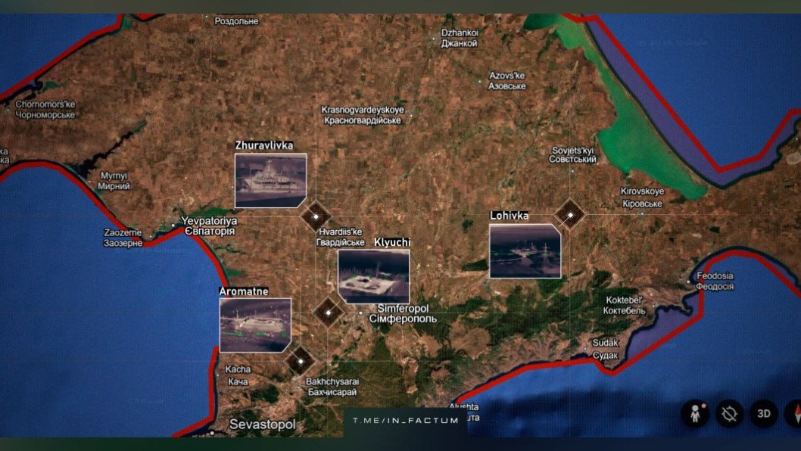
Task: Open the Lohivka thermal image thumbnail
Action: click(x=525, y=251)
